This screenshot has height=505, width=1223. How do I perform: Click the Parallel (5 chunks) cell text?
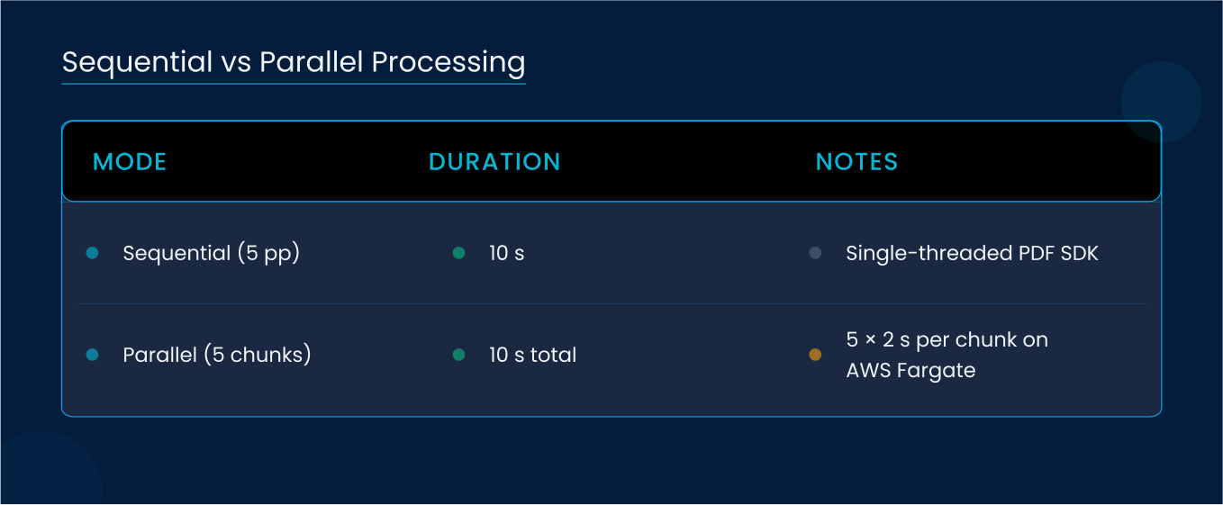click(217, 355)
